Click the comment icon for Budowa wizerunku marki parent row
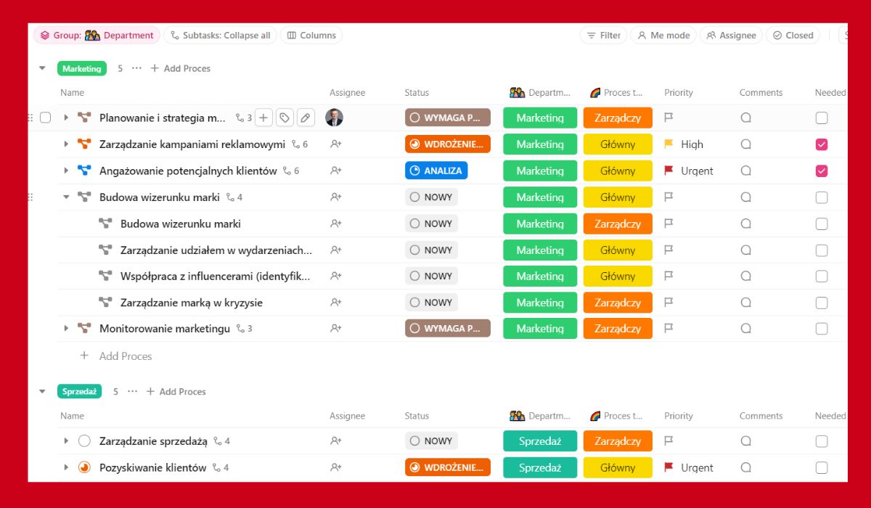 [x=745, y=197]
